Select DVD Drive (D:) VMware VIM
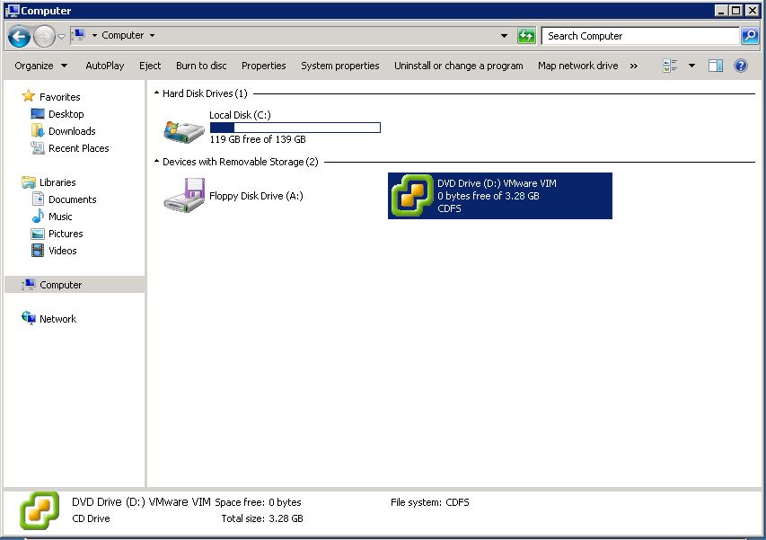The image size is (766, 540). tap(499, 195)
